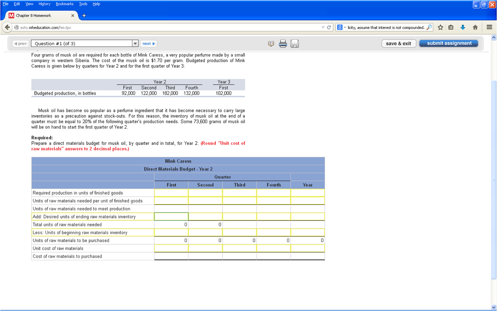This screenshot has height=311, width=497.
Task: Click the 'Direct Materials Budget - Year 2' heading
Action: (x=178, y=169)
